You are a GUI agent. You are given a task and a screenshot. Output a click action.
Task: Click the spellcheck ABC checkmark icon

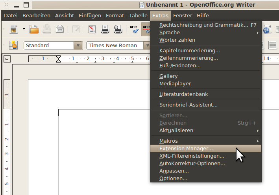134,29
